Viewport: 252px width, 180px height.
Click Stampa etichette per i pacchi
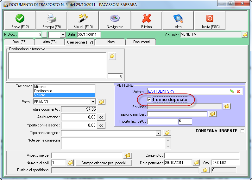click(x=104, y=163)
